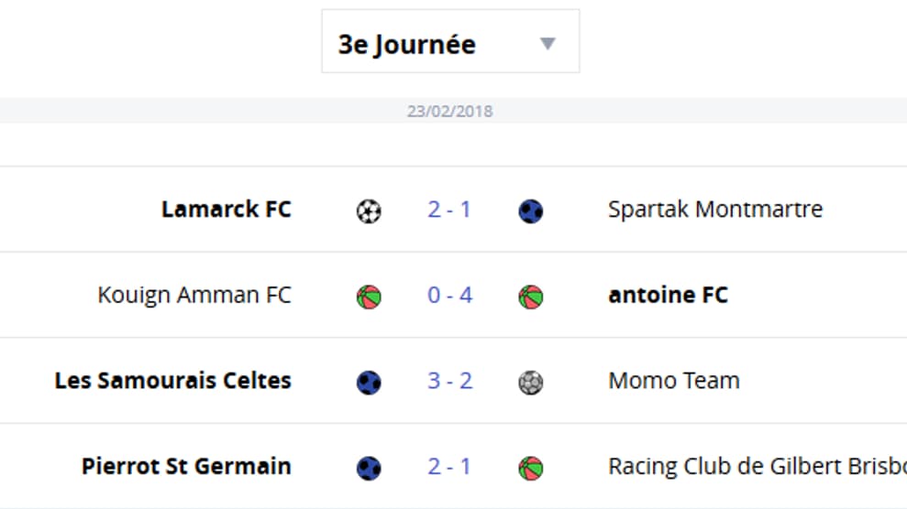907x509 pixels.
Task: Open the 3e Journée dropdown
Action: pos(450,41)
